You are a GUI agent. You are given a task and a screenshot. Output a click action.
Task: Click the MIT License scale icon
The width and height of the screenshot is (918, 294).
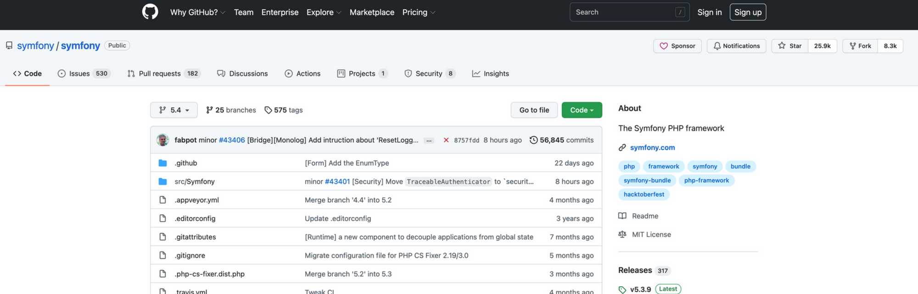click(x=622, y=234)
